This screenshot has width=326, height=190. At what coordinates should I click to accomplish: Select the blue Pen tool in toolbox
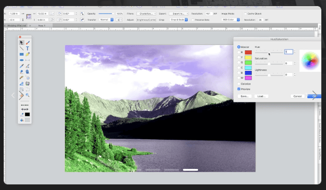[22, 66]
